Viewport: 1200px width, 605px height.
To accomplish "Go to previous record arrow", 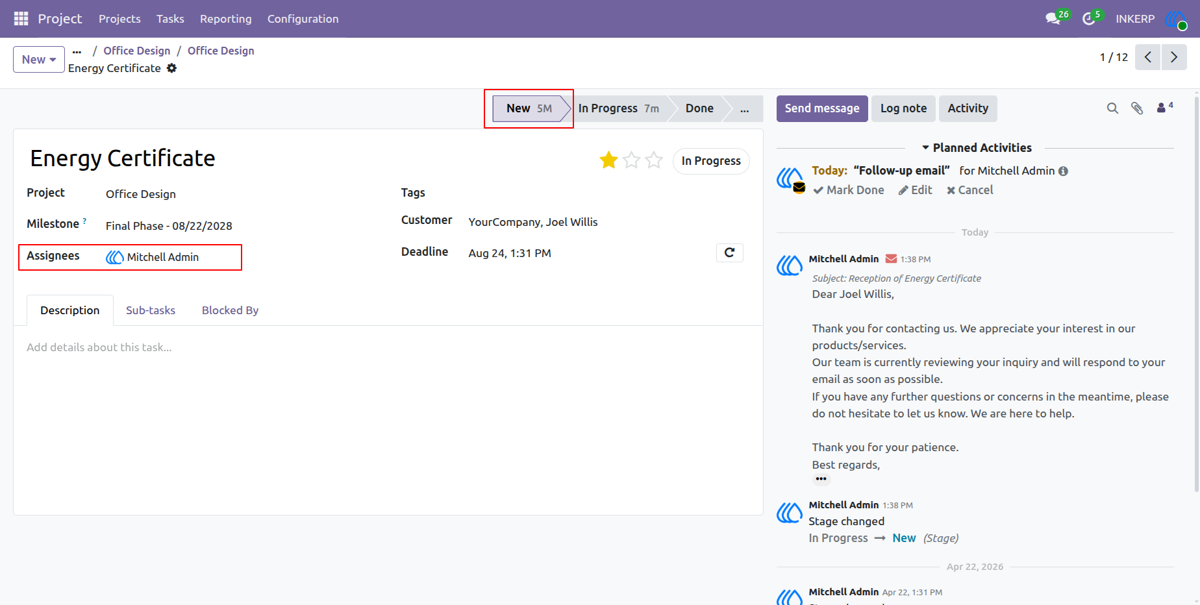I will (x=1147, y=57).
